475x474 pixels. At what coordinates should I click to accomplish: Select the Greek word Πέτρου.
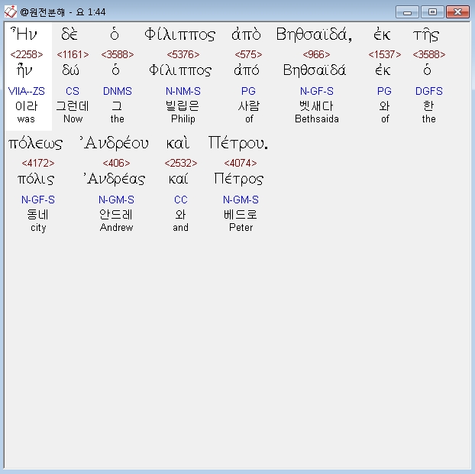tap(238, 143)
